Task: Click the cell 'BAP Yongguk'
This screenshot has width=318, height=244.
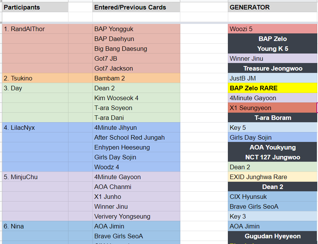Action: pos(136,29)
